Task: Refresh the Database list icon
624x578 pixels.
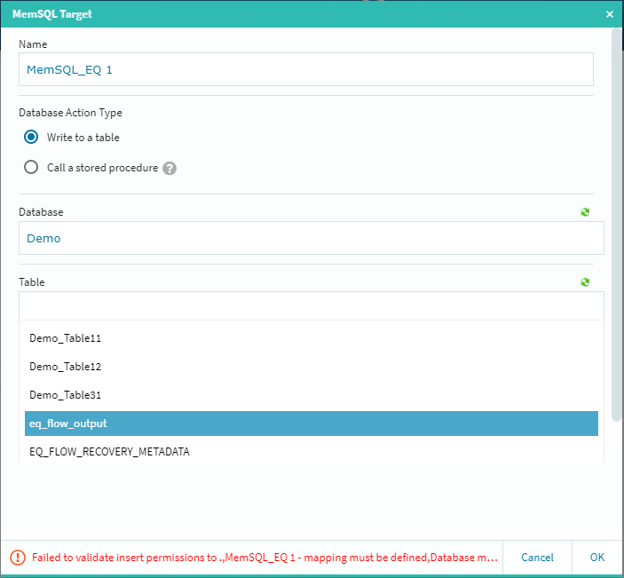Action: pos(585,212)
